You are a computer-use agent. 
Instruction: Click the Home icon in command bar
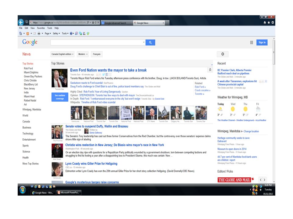(x=20, y=33)
